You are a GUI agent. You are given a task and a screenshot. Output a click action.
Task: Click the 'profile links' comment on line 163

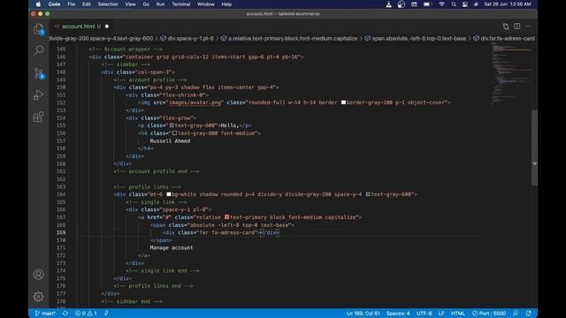click(x=149, y=186)
